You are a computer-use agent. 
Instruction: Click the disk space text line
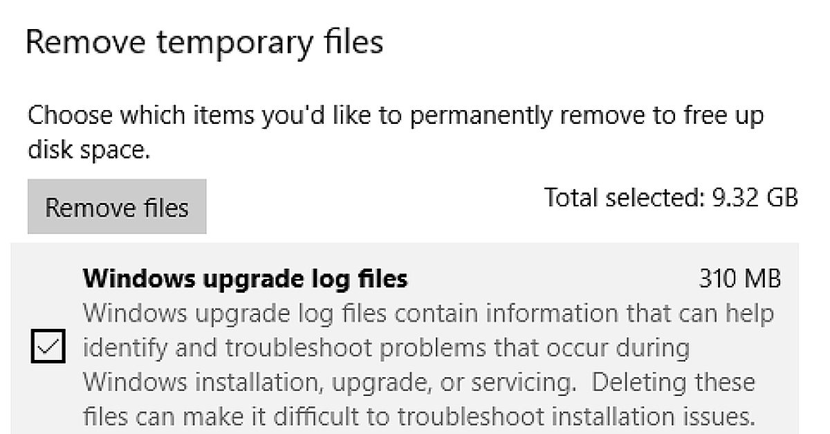(x=89, y=150)
